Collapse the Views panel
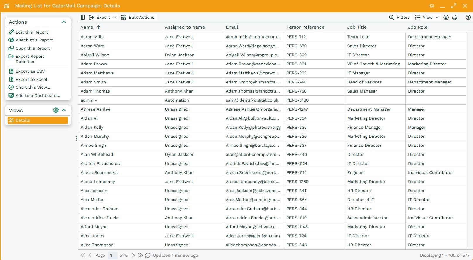This screenshot has height=260, width=473. pos(64,110)
